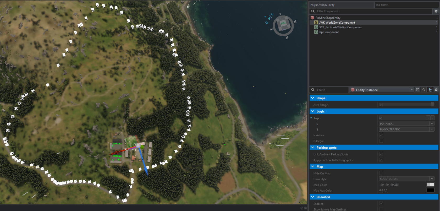The height and width of the screenshot is (211, 440).
Task: Click the Map Aux Color property label
Action: coord(323,191)
